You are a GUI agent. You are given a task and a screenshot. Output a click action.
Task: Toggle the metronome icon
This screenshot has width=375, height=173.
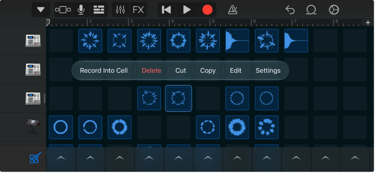(x=232, y=10)
